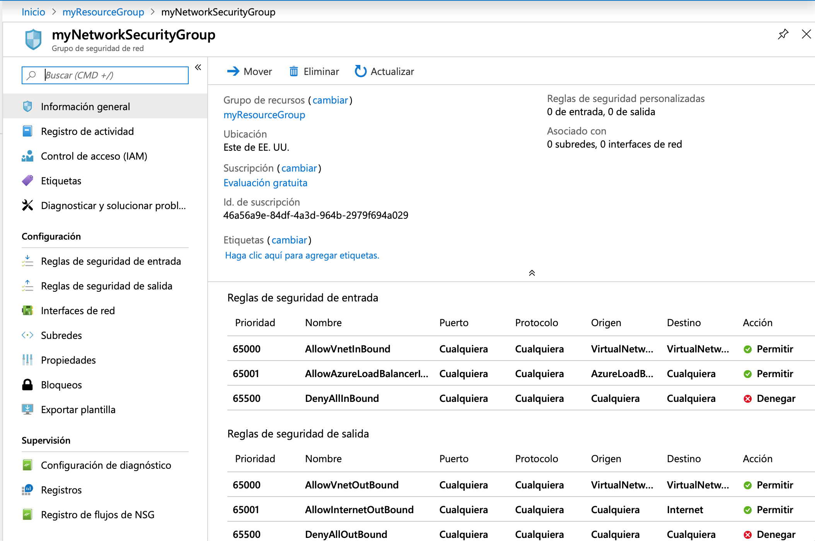Click Registro de flujos de NSG icon
Viewport: 815px width, 541px height.
pos(27,514)
